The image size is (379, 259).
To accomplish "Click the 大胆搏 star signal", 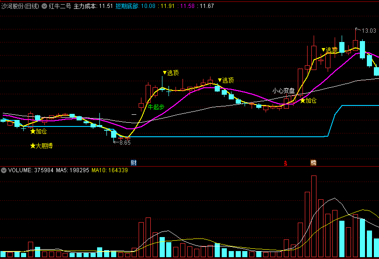I will pyautogui.click(x=42, y=146).
